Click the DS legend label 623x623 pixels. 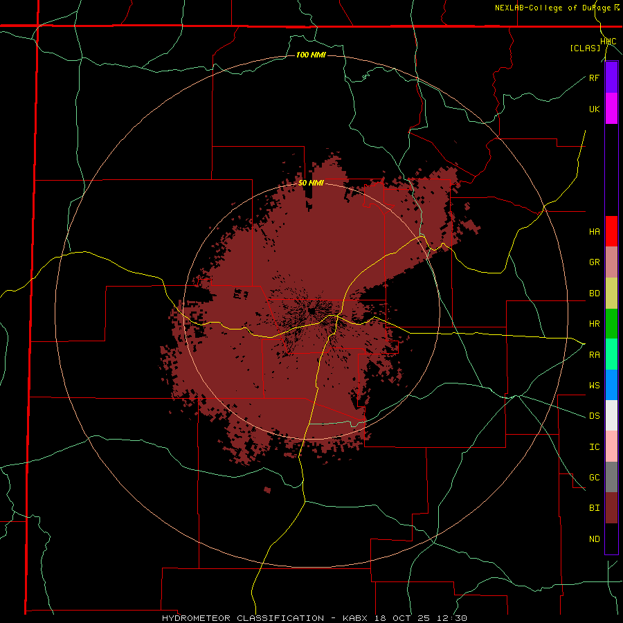[594, 416]
